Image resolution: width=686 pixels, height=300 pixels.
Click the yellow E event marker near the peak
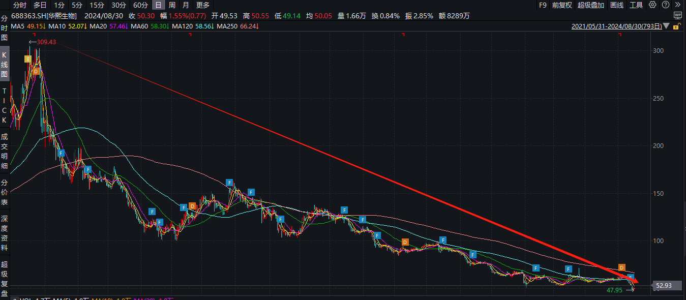click(x=28, y=59)
